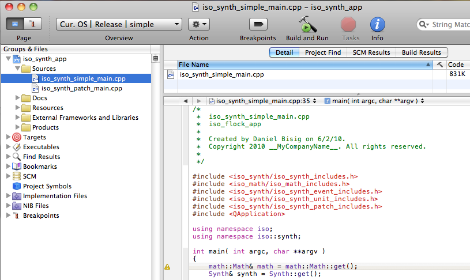The image size is (470, 280).
Task: Click the split view button beside Groups list
Action: coord(156,58)
